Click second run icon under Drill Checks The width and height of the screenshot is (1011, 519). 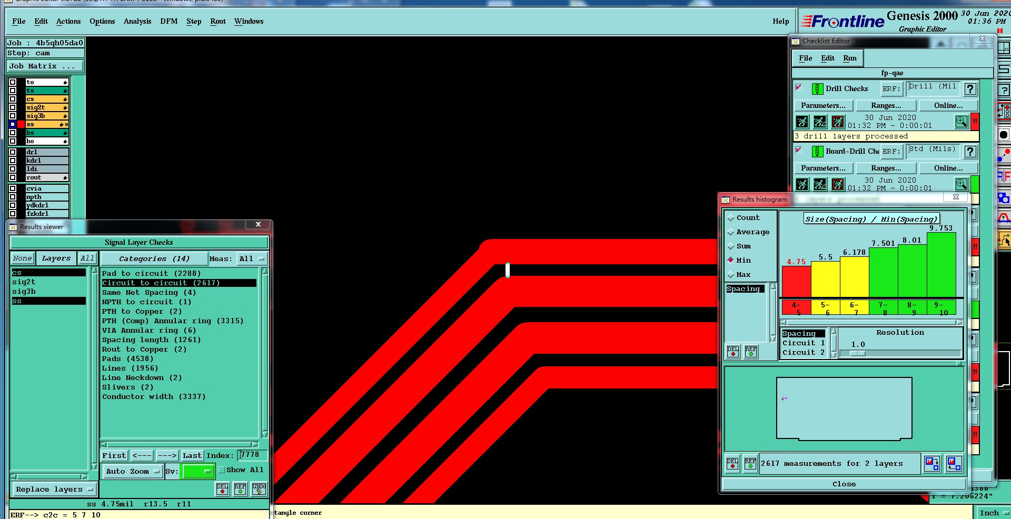coord(820,122)
